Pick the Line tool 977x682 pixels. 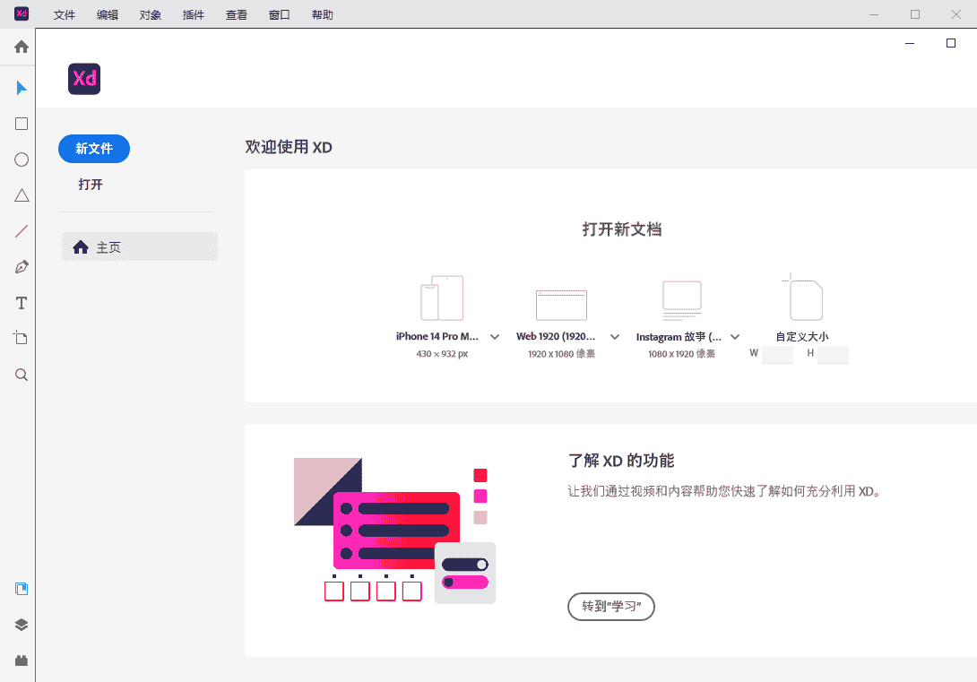pos(22,231)
